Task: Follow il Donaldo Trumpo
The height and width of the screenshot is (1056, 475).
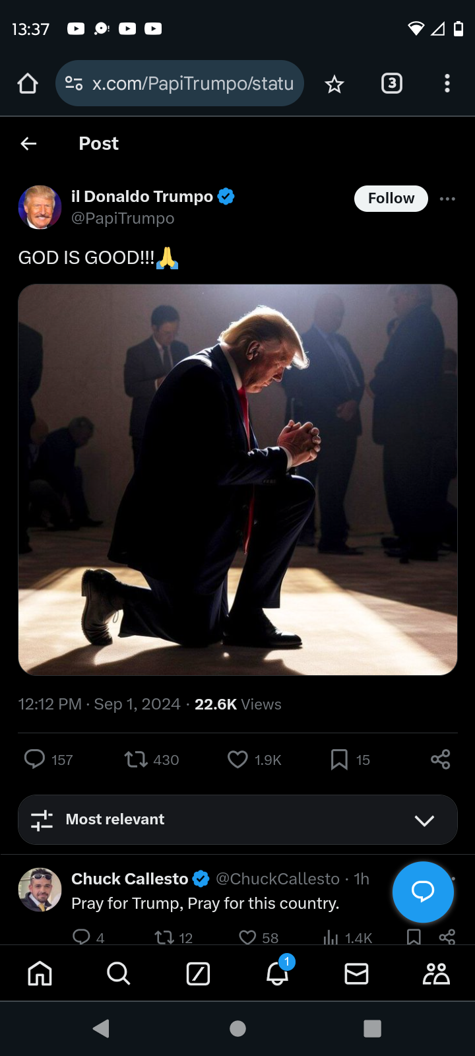Action: tap(391, 199)
